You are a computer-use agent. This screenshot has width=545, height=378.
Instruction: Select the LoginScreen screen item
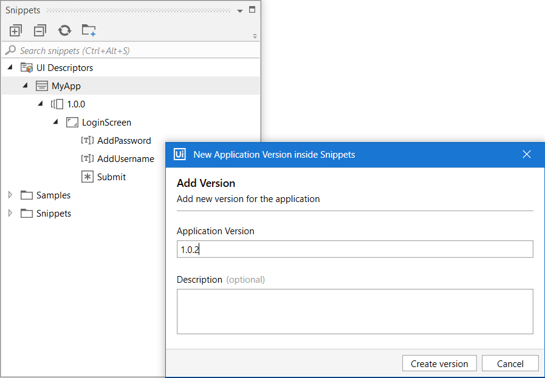106,123
